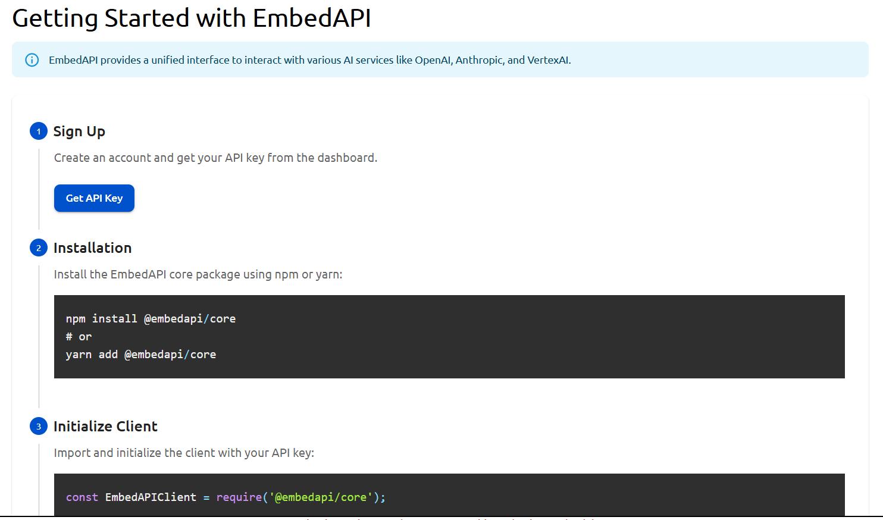Click the Getting Started with EmbedAPI title
The height and width of the screenshot is (520, 883).
[x=192, y=18]
